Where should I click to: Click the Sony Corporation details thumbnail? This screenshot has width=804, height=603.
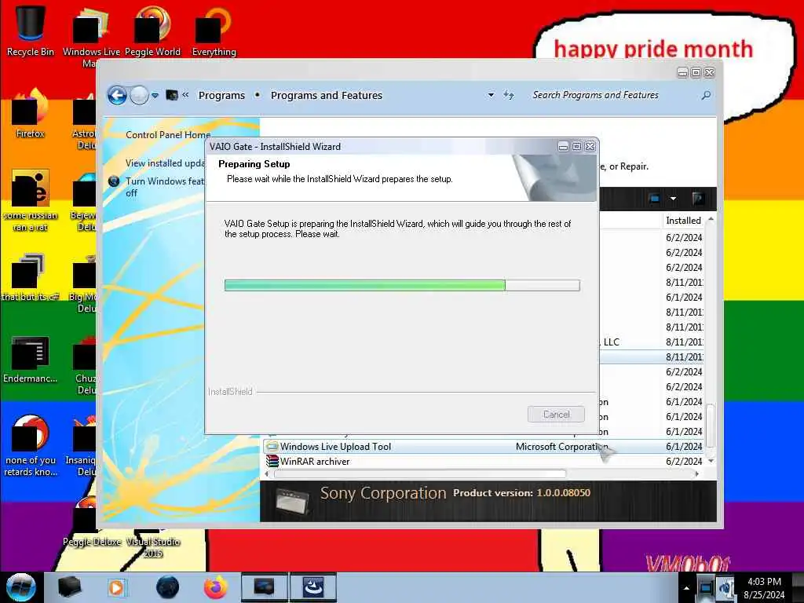[292, 502]
